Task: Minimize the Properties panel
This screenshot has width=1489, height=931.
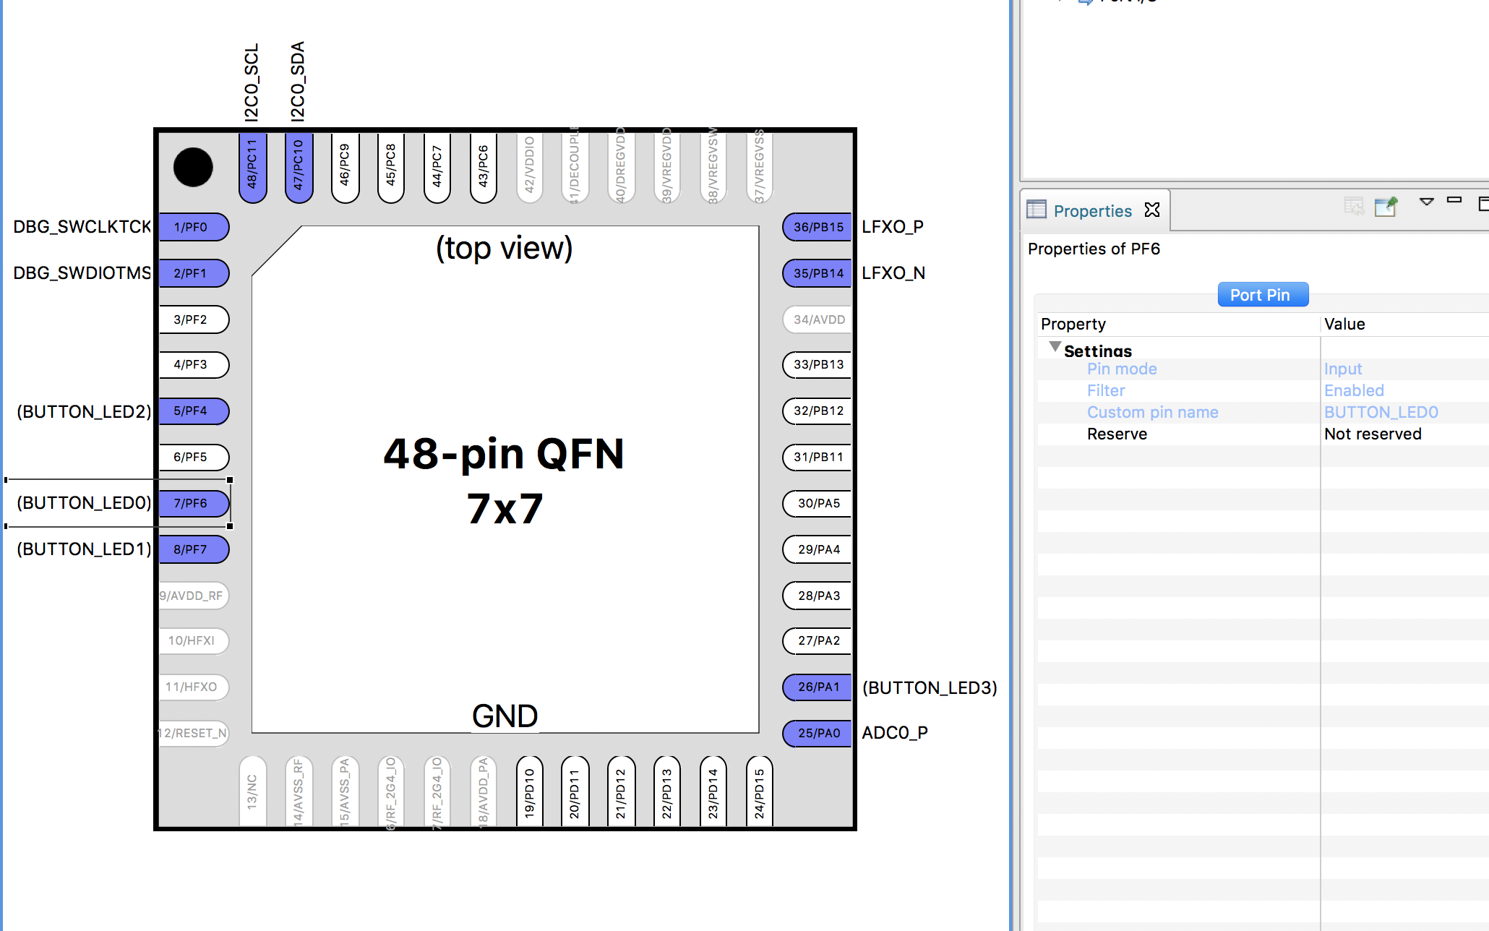Action: coord(1454,200)
